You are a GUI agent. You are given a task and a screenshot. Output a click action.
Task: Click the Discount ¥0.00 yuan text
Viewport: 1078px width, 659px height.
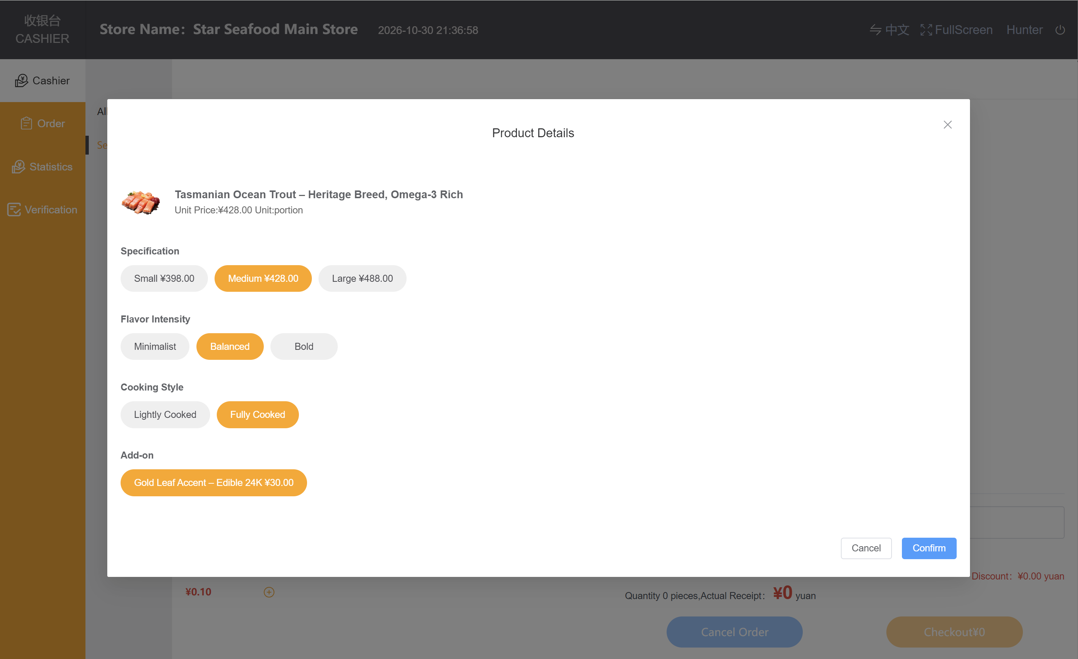pyautogui.click(x=1018, y=576)
